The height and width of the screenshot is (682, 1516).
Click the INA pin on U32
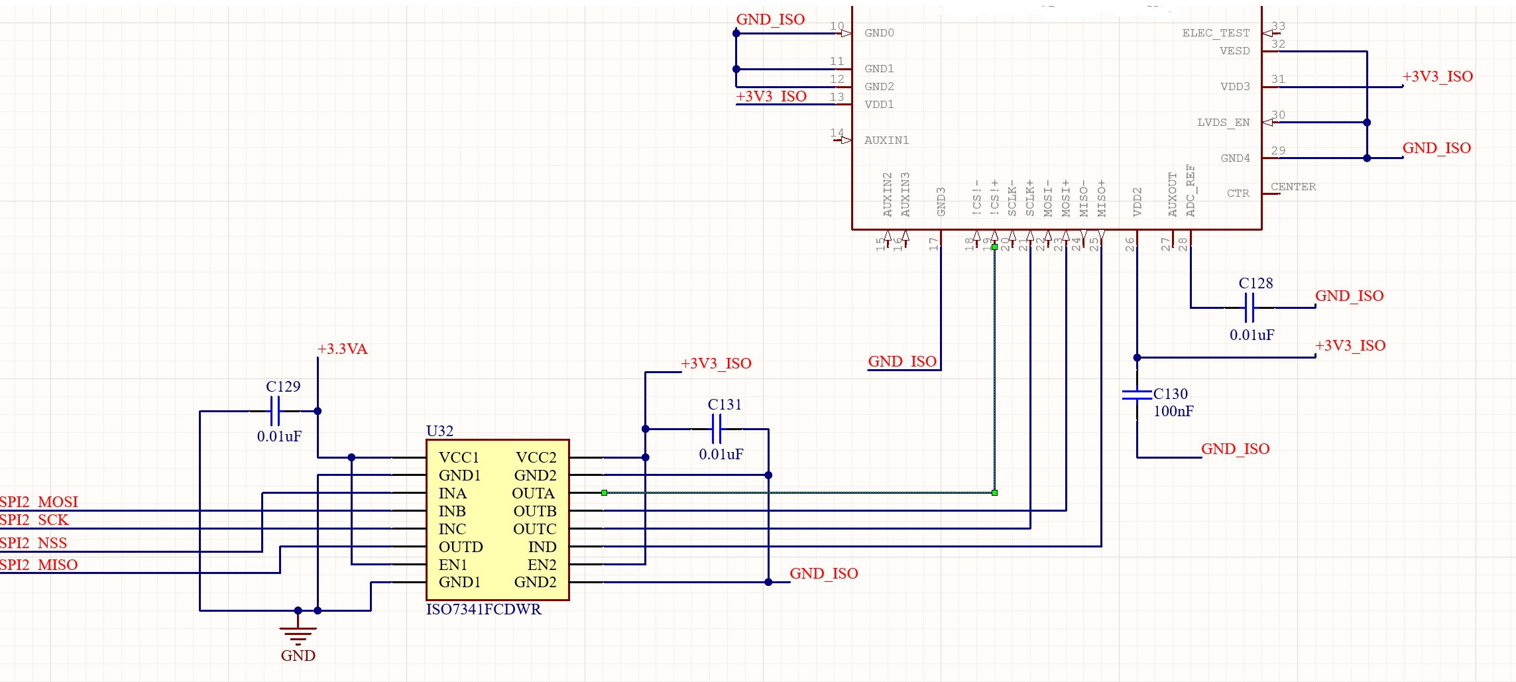[x=453, y=493]
